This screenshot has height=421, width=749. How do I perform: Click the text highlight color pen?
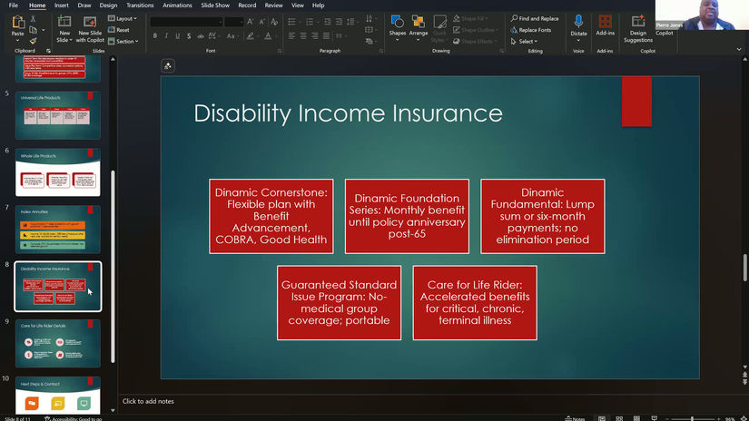pos(251,36)
